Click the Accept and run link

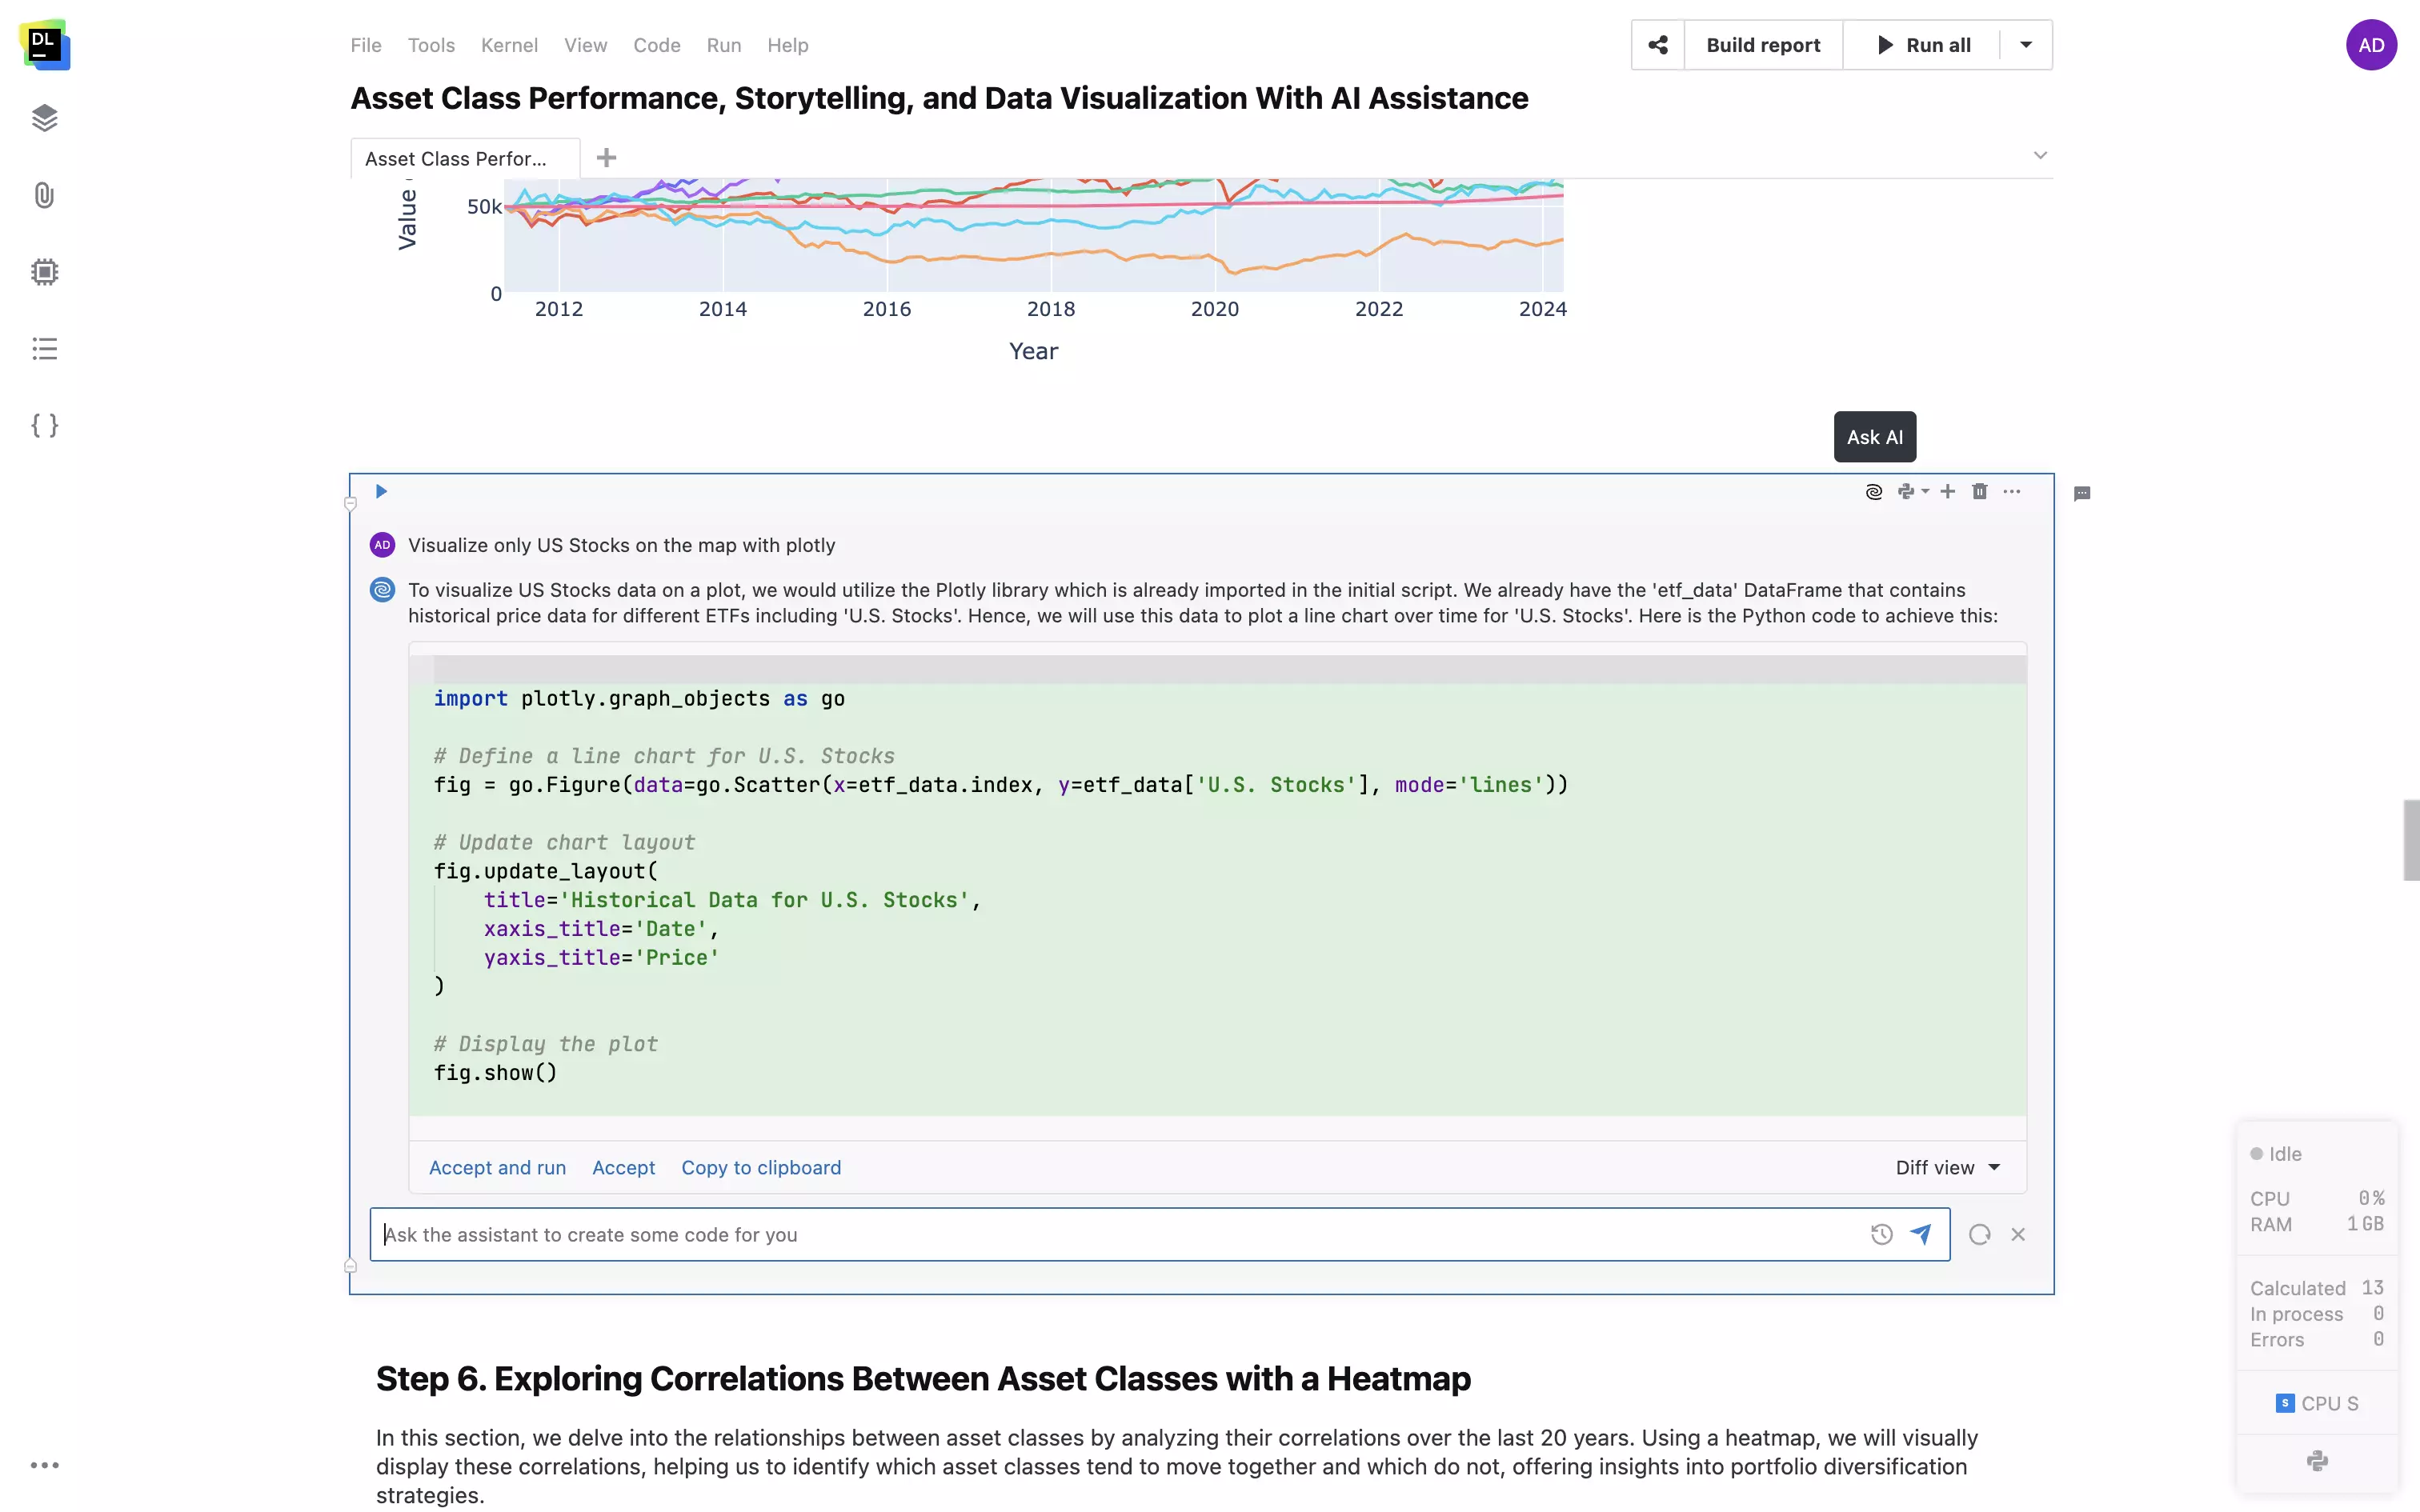point(497,1168)
